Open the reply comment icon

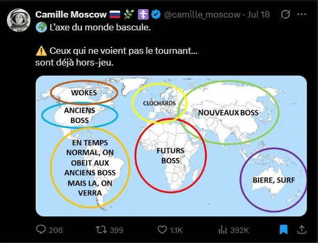coord(41,230)
